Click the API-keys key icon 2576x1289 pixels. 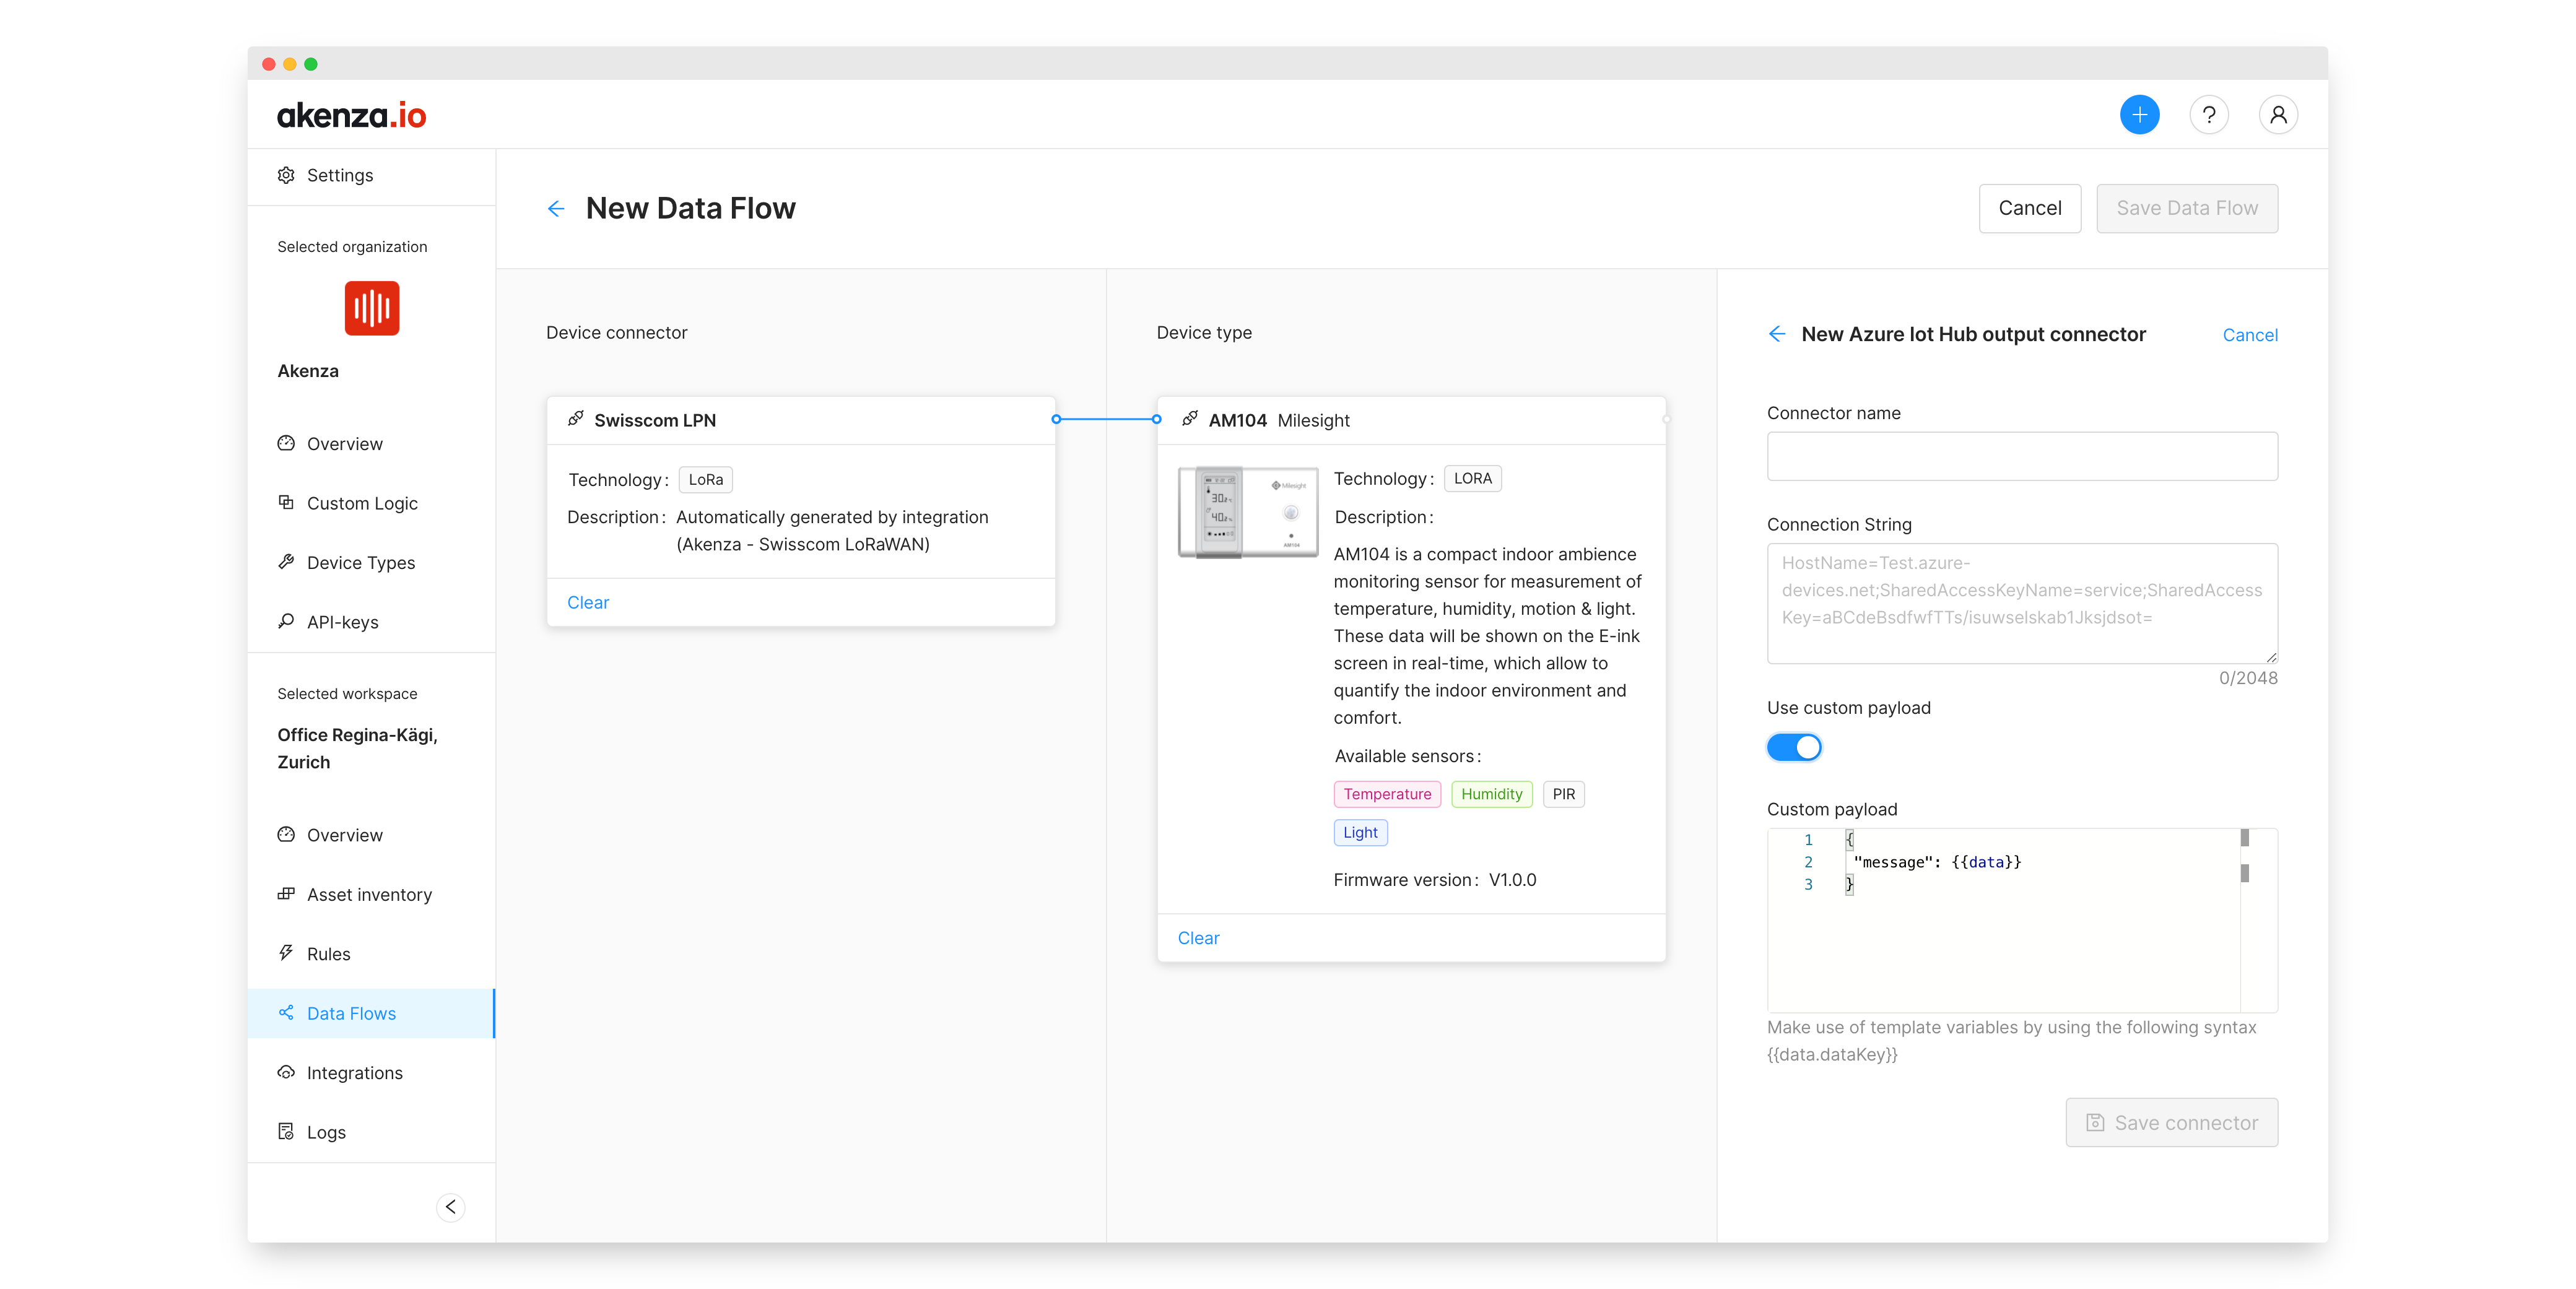click(286, 621)
